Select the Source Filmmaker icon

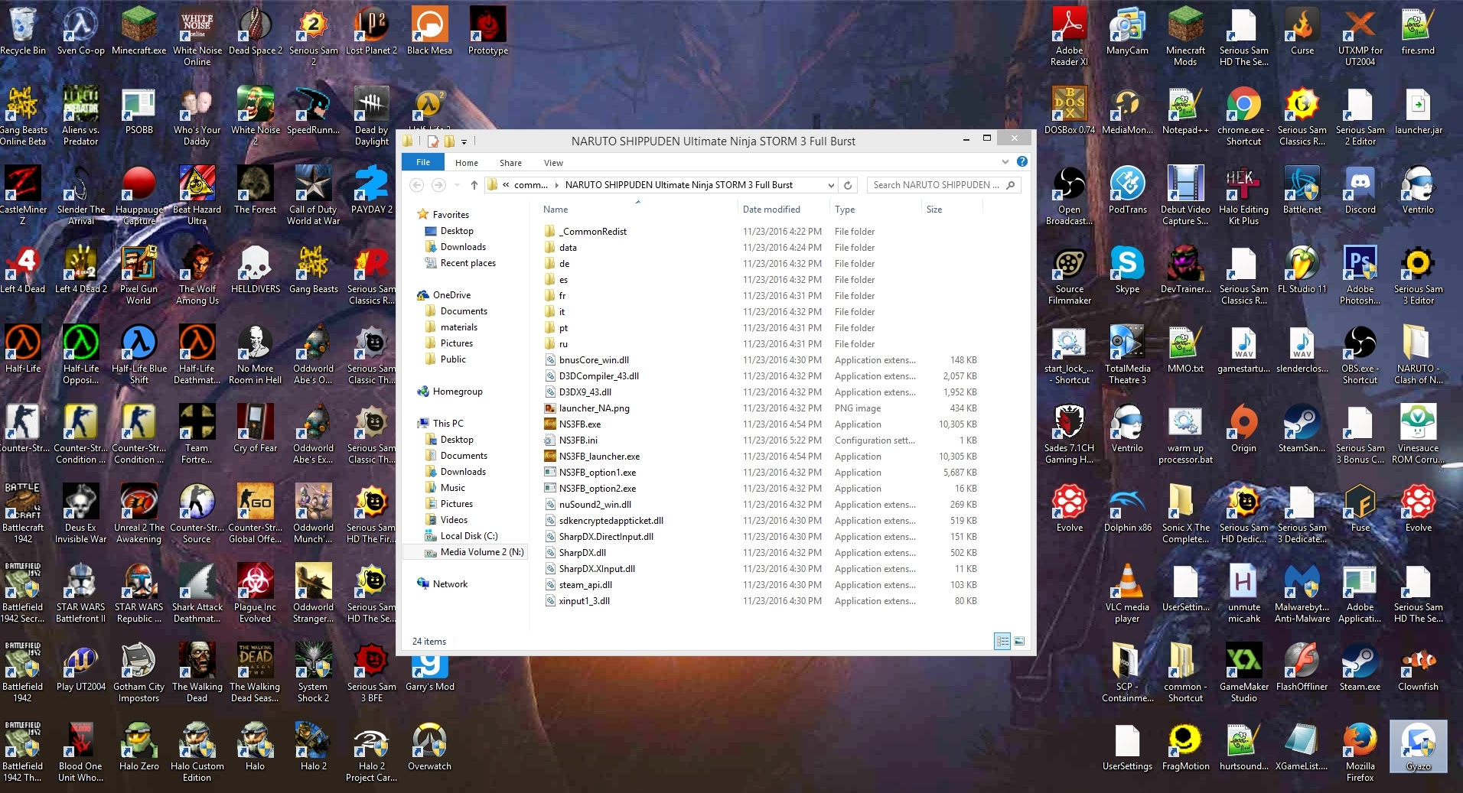coord(1070,275)
